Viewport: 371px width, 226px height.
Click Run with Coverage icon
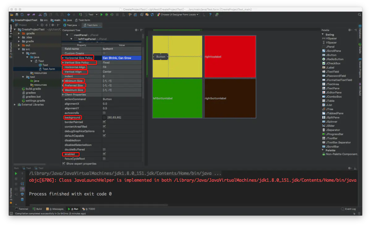(112, 15)
